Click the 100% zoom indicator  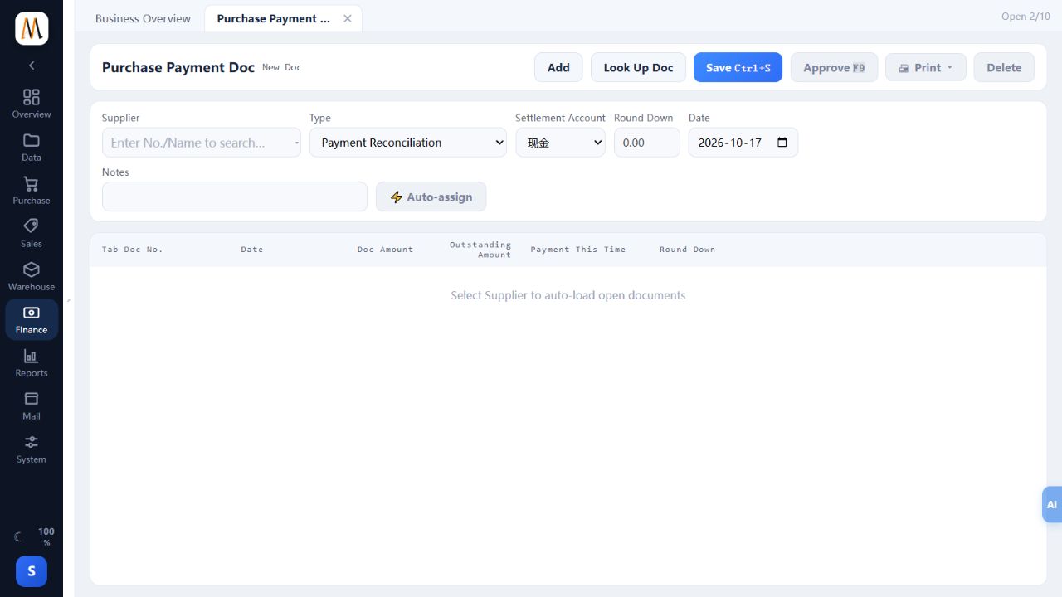click(46, 536)
